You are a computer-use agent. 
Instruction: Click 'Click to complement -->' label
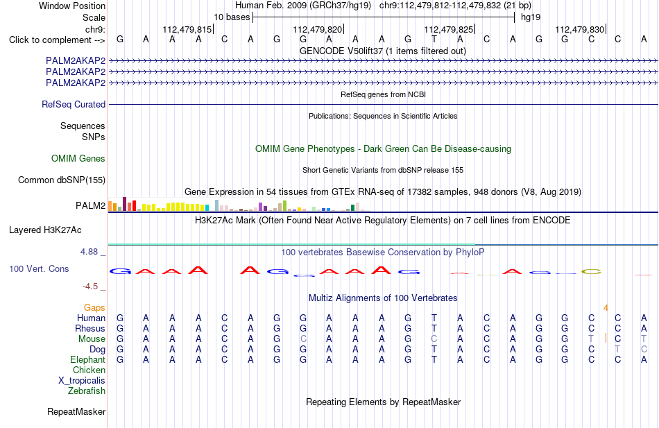[x=57, y=40]
